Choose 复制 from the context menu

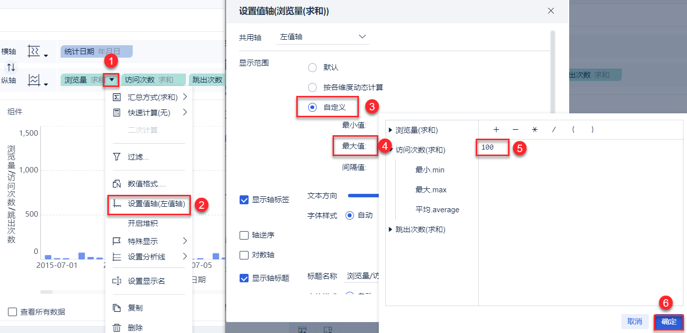pos(149,308)
